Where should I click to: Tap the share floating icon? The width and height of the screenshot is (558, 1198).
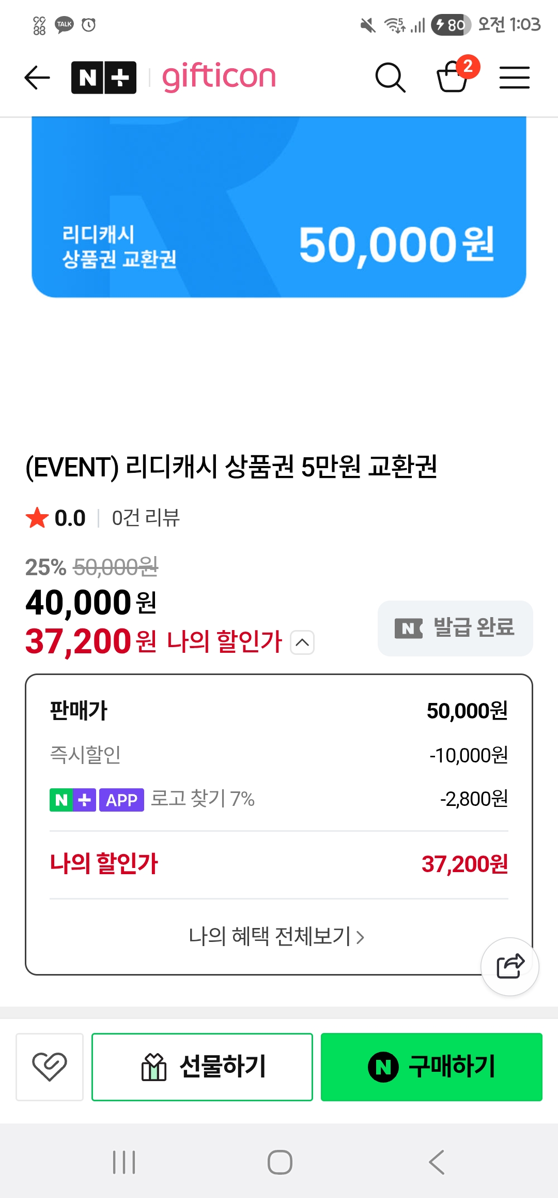510,966
